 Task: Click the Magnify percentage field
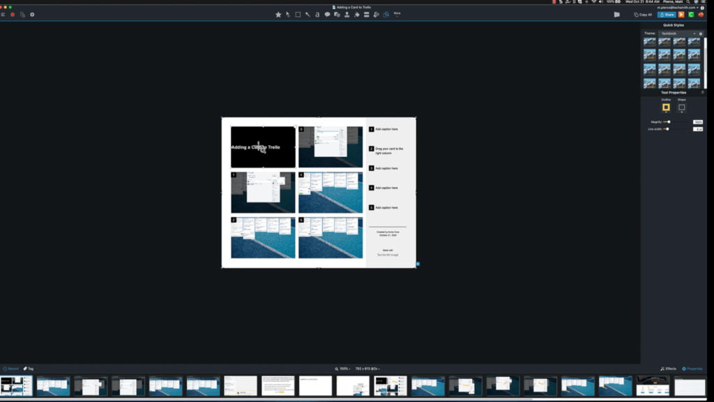[698, 122]
